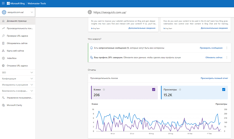Open Отправка URL-адреса menu item
The image size is (234, 139).
point(18,65)
